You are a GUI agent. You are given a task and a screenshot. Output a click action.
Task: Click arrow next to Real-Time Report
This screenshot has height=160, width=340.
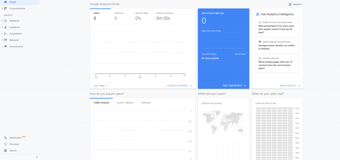point(245,86)
